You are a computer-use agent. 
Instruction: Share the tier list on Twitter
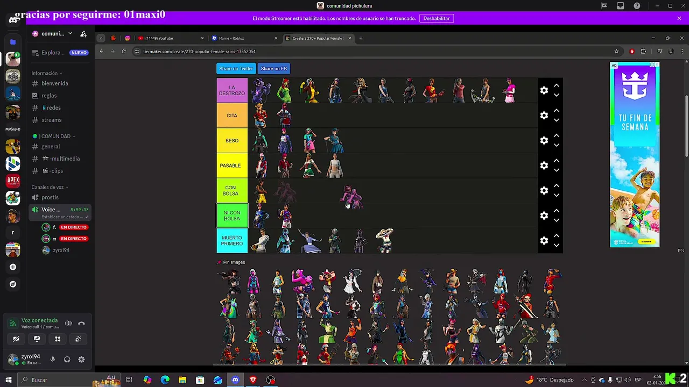point(236,68)
